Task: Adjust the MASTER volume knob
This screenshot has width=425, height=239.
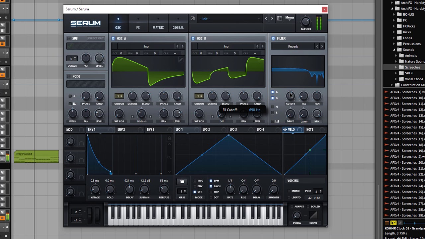Action: [305, 22]
